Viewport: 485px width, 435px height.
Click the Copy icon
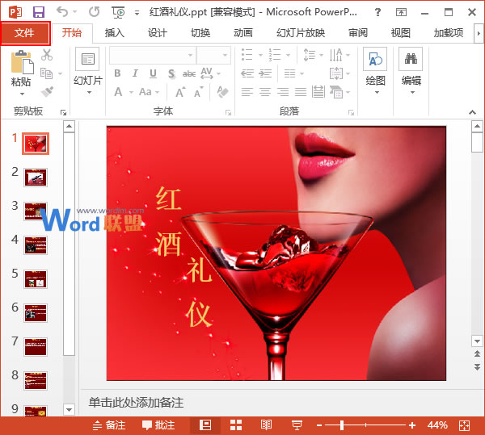pyautogui.click(x=47, y=73)
